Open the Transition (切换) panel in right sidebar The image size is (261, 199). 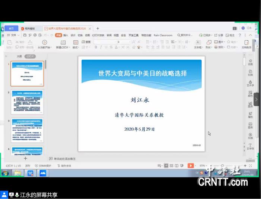pyautogui.click(x=250, y=73)
